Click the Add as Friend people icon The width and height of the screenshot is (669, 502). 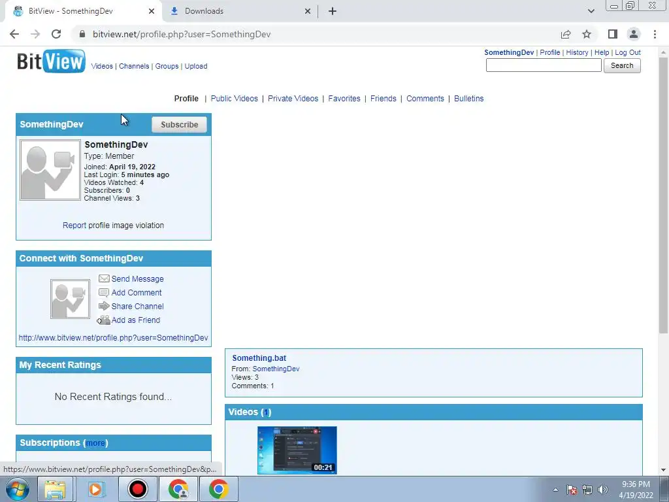tap(104, 320)
